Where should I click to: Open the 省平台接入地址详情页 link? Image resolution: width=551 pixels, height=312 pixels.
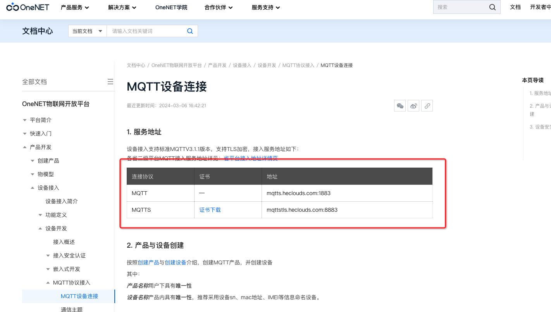[251, 158]
